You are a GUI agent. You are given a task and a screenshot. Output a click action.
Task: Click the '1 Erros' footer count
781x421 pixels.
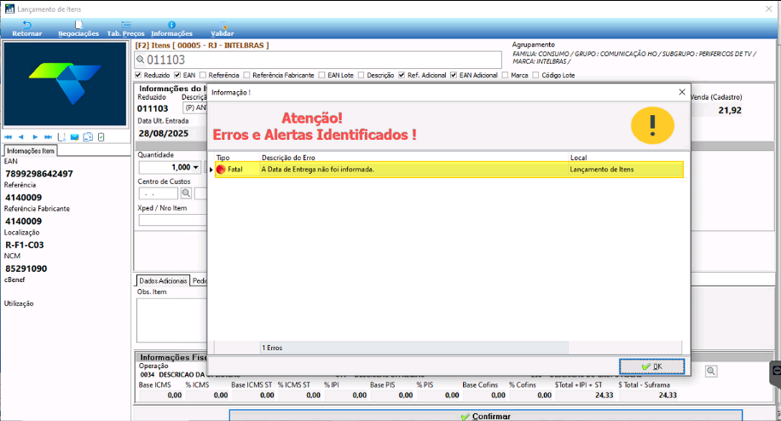pyautogui.click(x=272, y=348)
